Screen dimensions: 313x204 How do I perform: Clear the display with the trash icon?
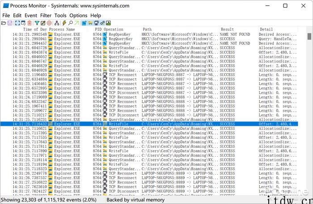pyautogui.click(x=30, y=23)
